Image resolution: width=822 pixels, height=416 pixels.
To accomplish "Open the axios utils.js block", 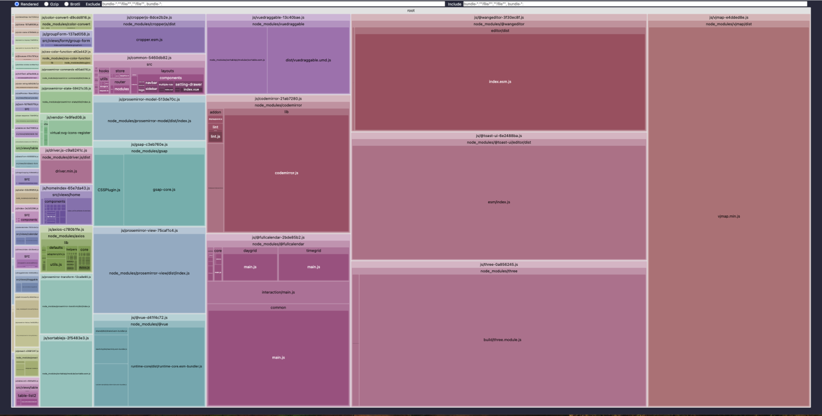I will coord(56,264).
